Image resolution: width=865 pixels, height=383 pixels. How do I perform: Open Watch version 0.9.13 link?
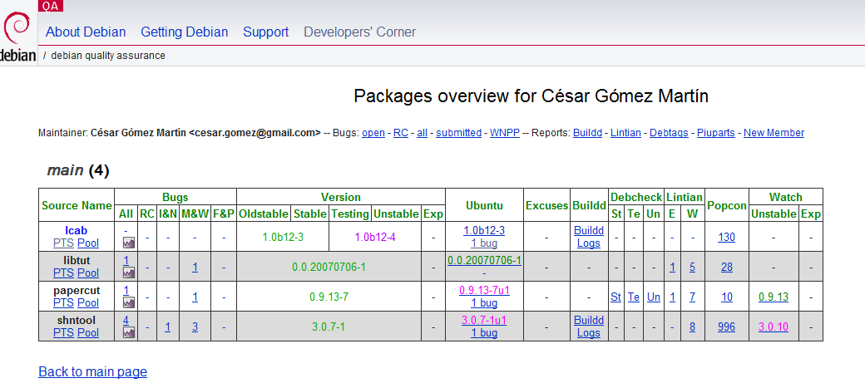pos(774,297)
